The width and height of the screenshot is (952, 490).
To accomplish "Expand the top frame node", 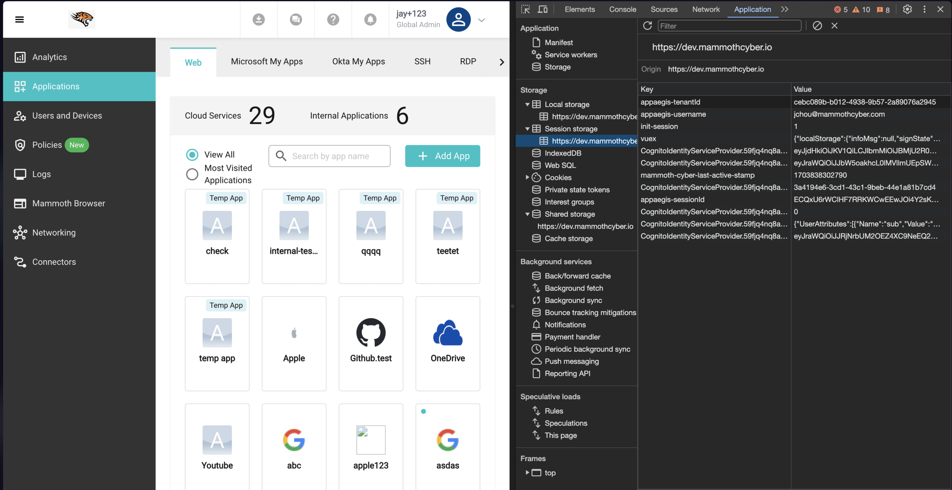I will click(527, 473).
